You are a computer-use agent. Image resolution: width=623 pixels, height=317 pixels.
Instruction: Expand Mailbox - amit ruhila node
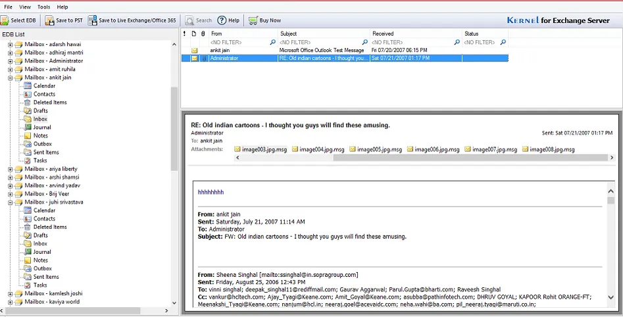pos(11,69)
